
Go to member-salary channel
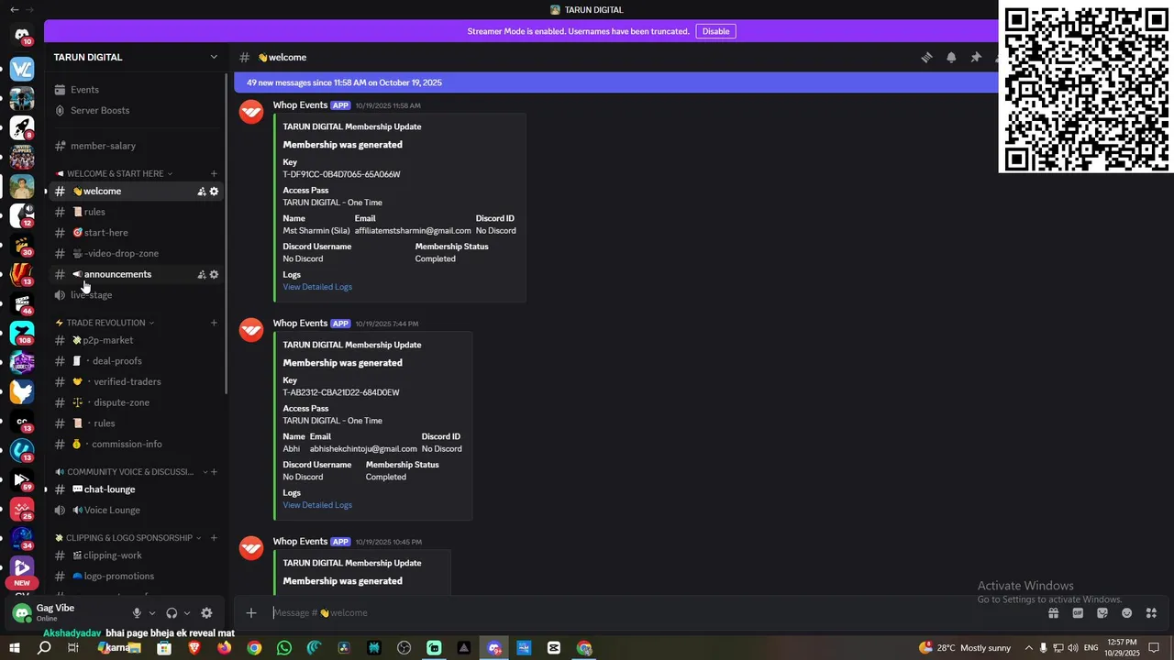tap(136, 146)
